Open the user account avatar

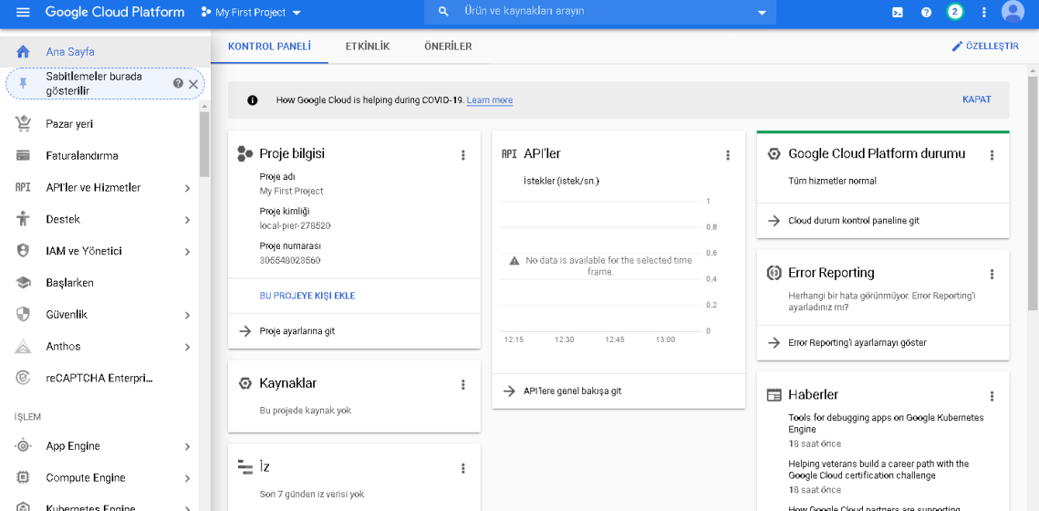(1013, 12)
